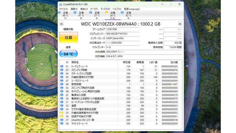Image resolution: width=236 pixels, height=133 pixels.
Task: Click the power-on count field 638 回
Action: 173,43
